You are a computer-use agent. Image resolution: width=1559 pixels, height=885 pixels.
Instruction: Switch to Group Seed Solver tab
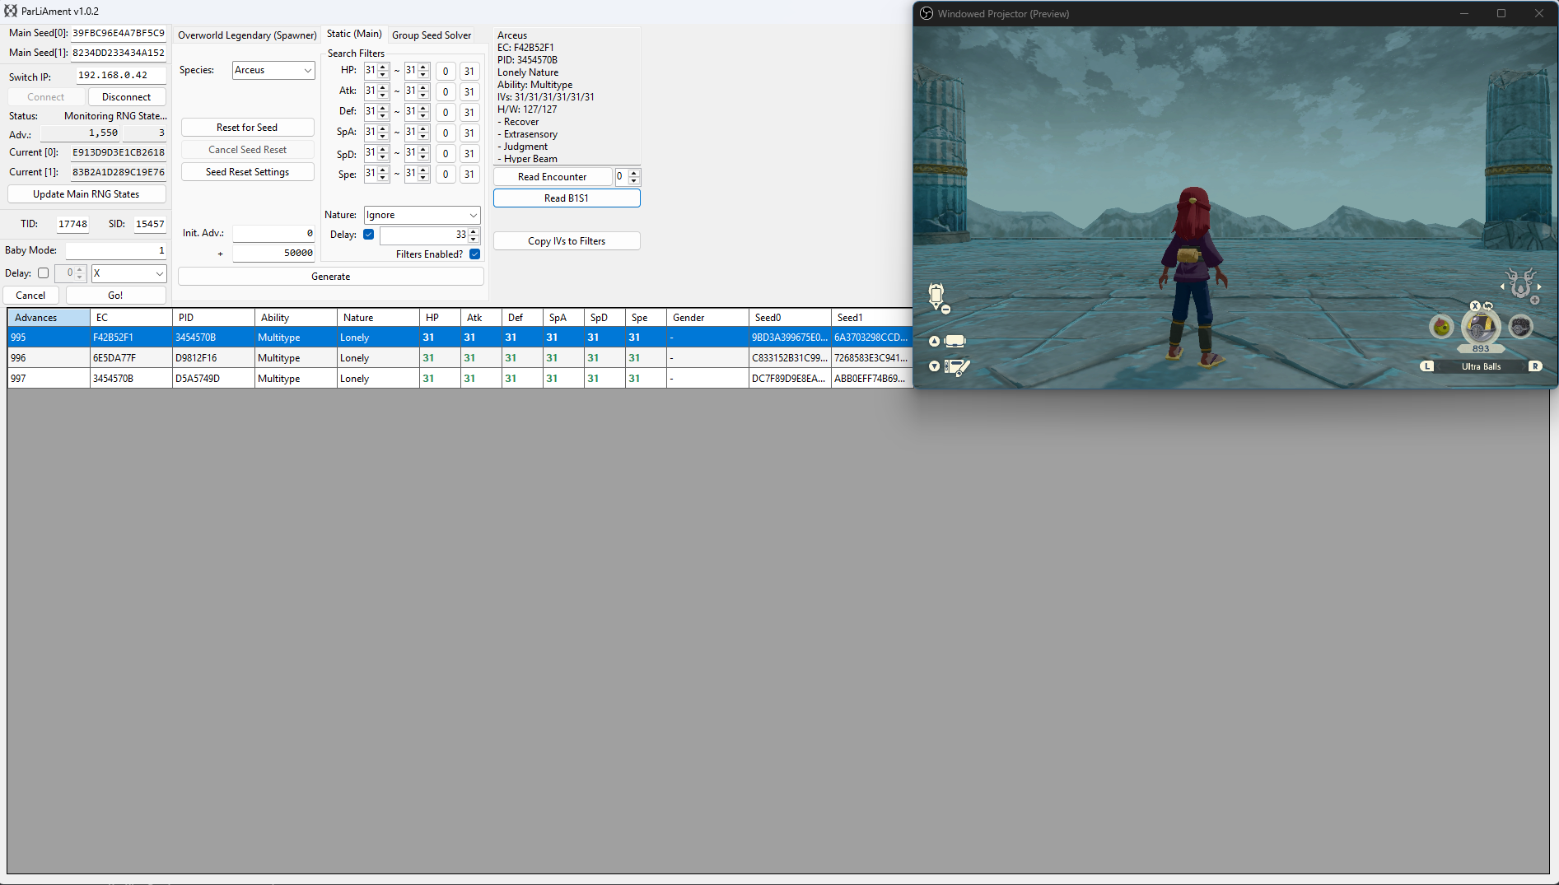(x=432, y=35)
